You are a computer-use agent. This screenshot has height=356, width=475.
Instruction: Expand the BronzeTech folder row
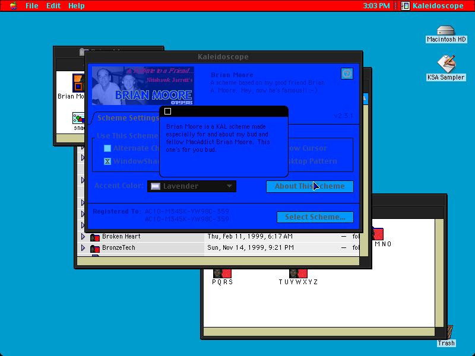(x=83, y=248)
